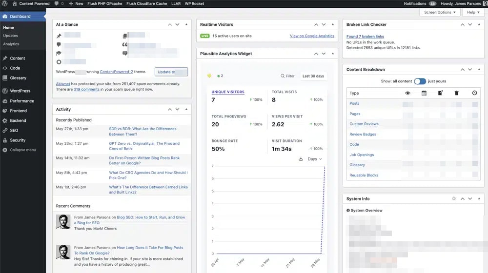Click the Content pin icon in sidebar
This screenshot has width=488, height=273.
coord(5,58)
